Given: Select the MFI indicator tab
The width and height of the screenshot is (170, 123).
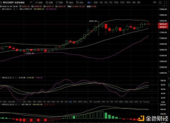Looking at the screenshot, I should click(112, 102).
